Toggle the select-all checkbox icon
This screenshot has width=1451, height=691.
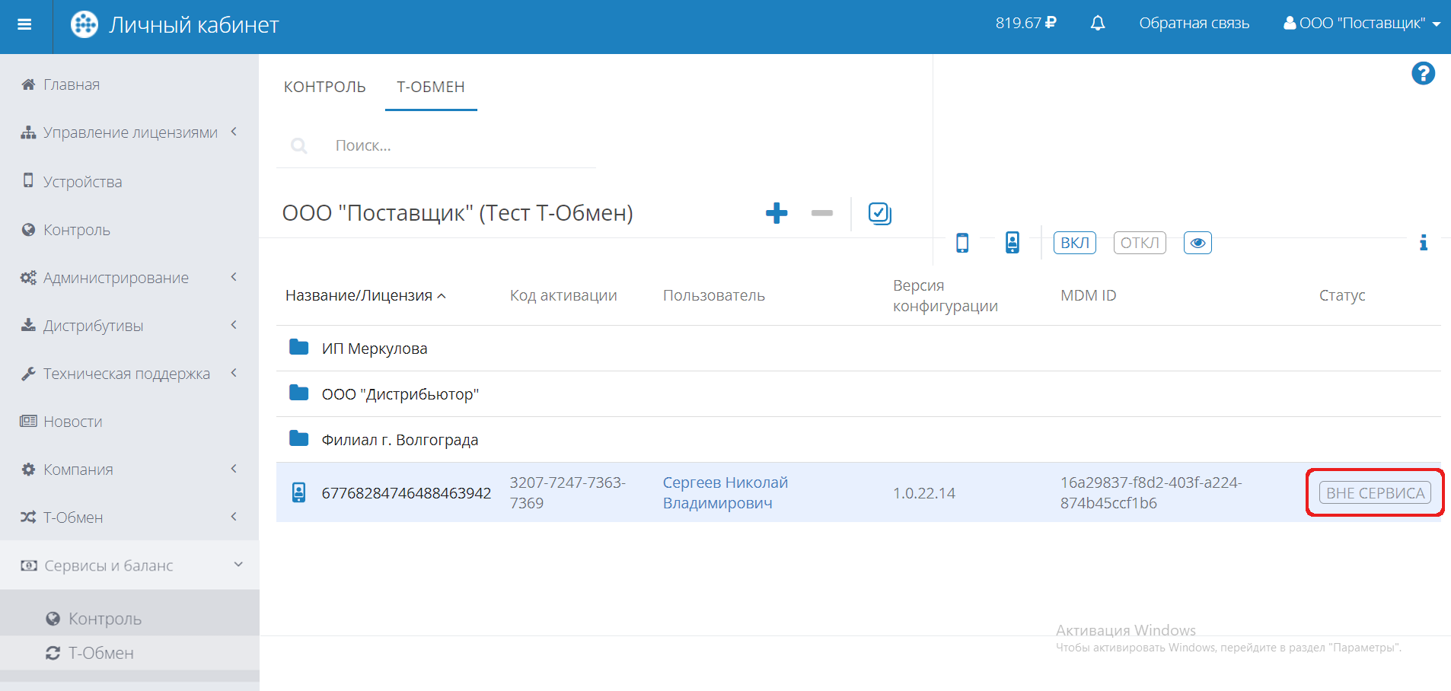pyautogui.click(x=879, y=213)
